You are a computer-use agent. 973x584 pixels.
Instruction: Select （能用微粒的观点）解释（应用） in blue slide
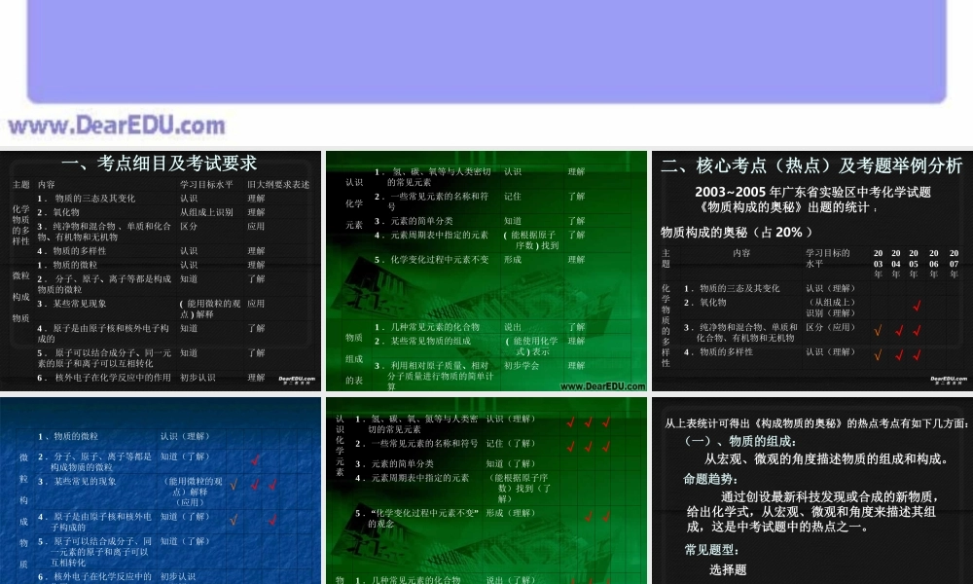pyautogui.click(x=193, y=492)
